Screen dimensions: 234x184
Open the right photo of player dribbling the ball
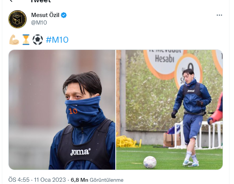pos(170,110)
